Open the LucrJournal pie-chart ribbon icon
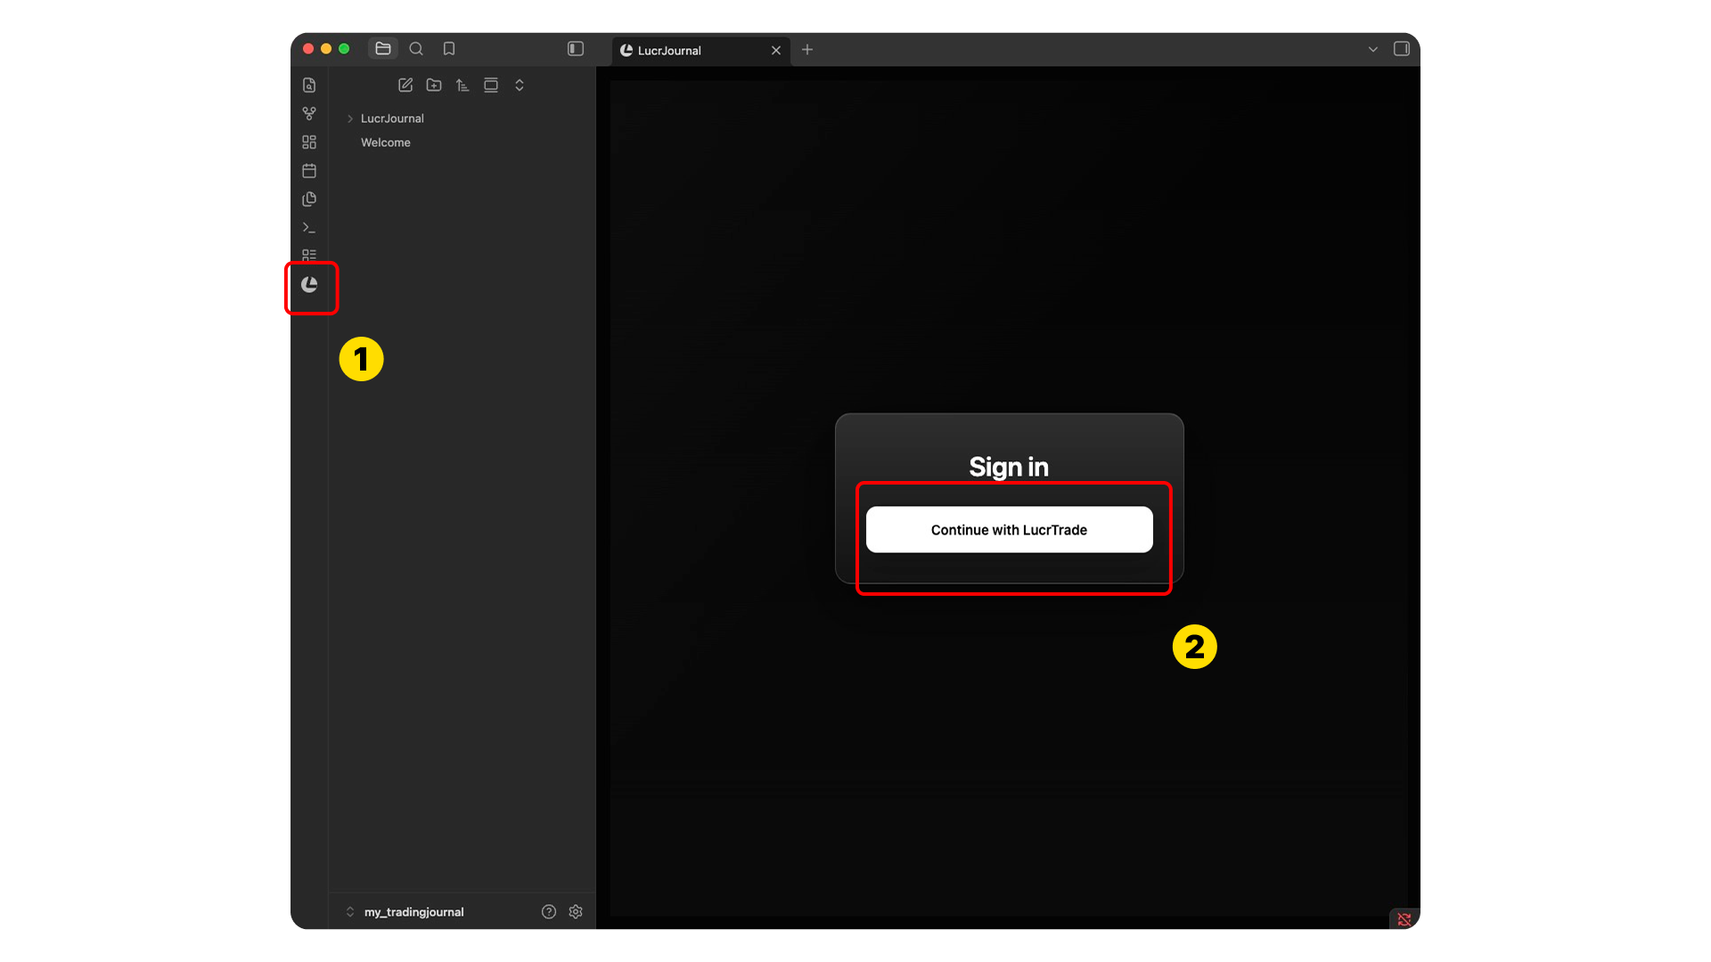Screen dimensions: 1711x962 [309, 285]
